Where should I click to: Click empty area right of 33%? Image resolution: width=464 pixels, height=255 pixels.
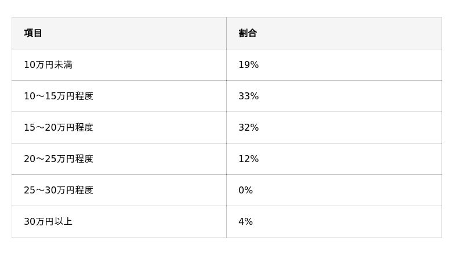349,96
